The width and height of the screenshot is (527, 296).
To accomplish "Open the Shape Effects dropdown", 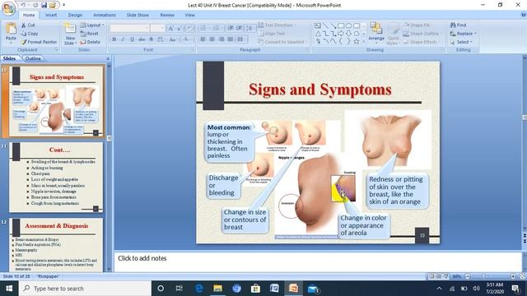I will click(421, 42).
